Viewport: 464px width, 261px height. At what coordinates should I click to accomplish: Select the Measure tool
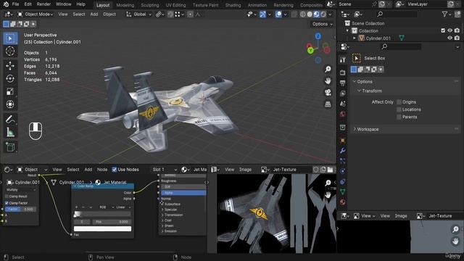(10, 132)
